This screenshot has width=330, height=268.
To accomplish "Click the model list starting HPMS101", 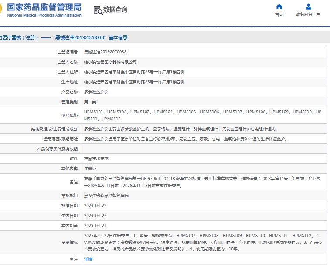I will click(203, 115).
